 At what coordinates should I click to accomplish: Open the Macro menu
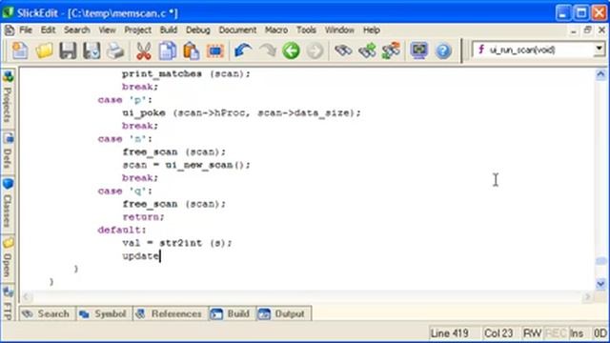click(276, 30)
